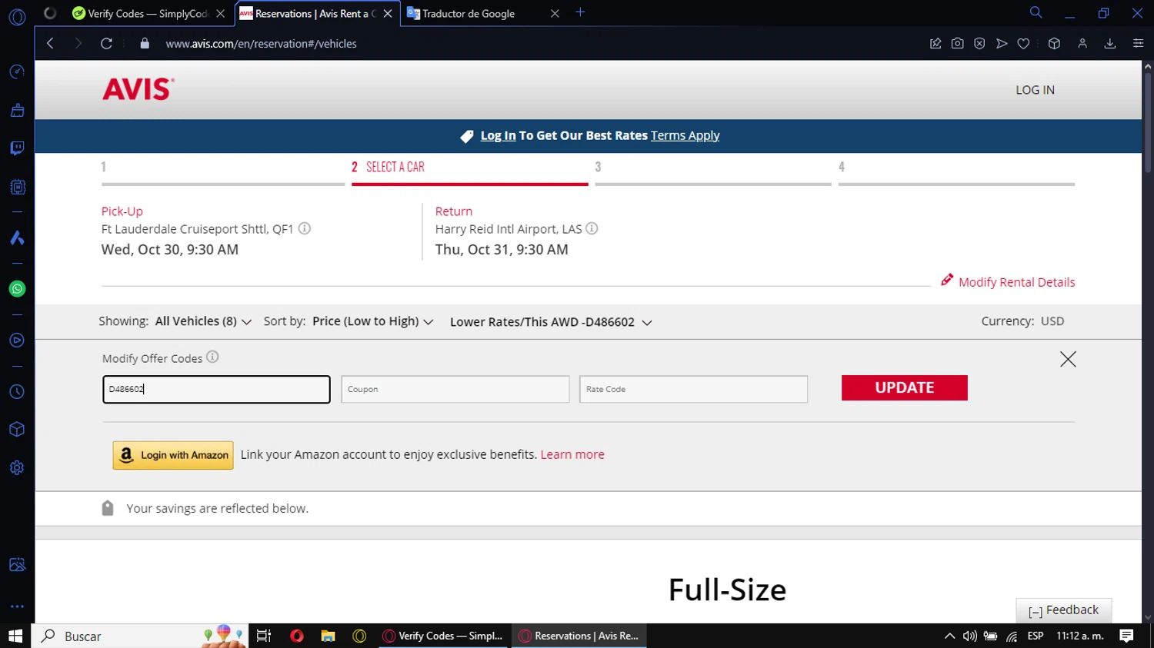Open Windows Start menu
This screenshot has width=1154, height=648.
[x=15, y=636]
